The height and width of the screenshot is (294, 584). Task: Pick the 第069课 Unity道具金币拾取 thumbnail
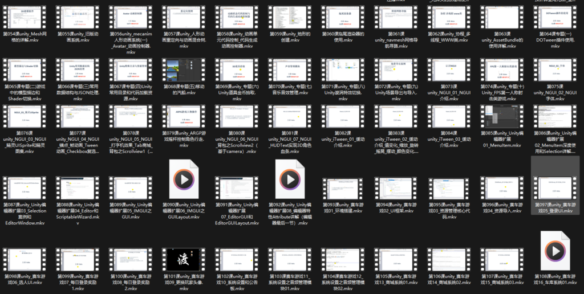237,70
